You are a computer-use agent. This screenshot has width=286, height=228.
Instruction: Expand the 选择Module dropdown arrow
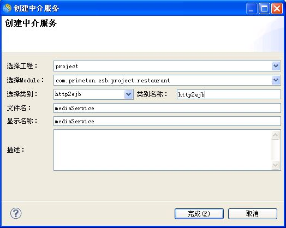click(276, 80)
